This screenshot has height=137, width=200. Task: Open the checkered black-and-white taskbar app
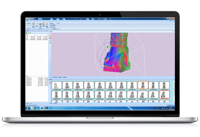tap(46, 108)
